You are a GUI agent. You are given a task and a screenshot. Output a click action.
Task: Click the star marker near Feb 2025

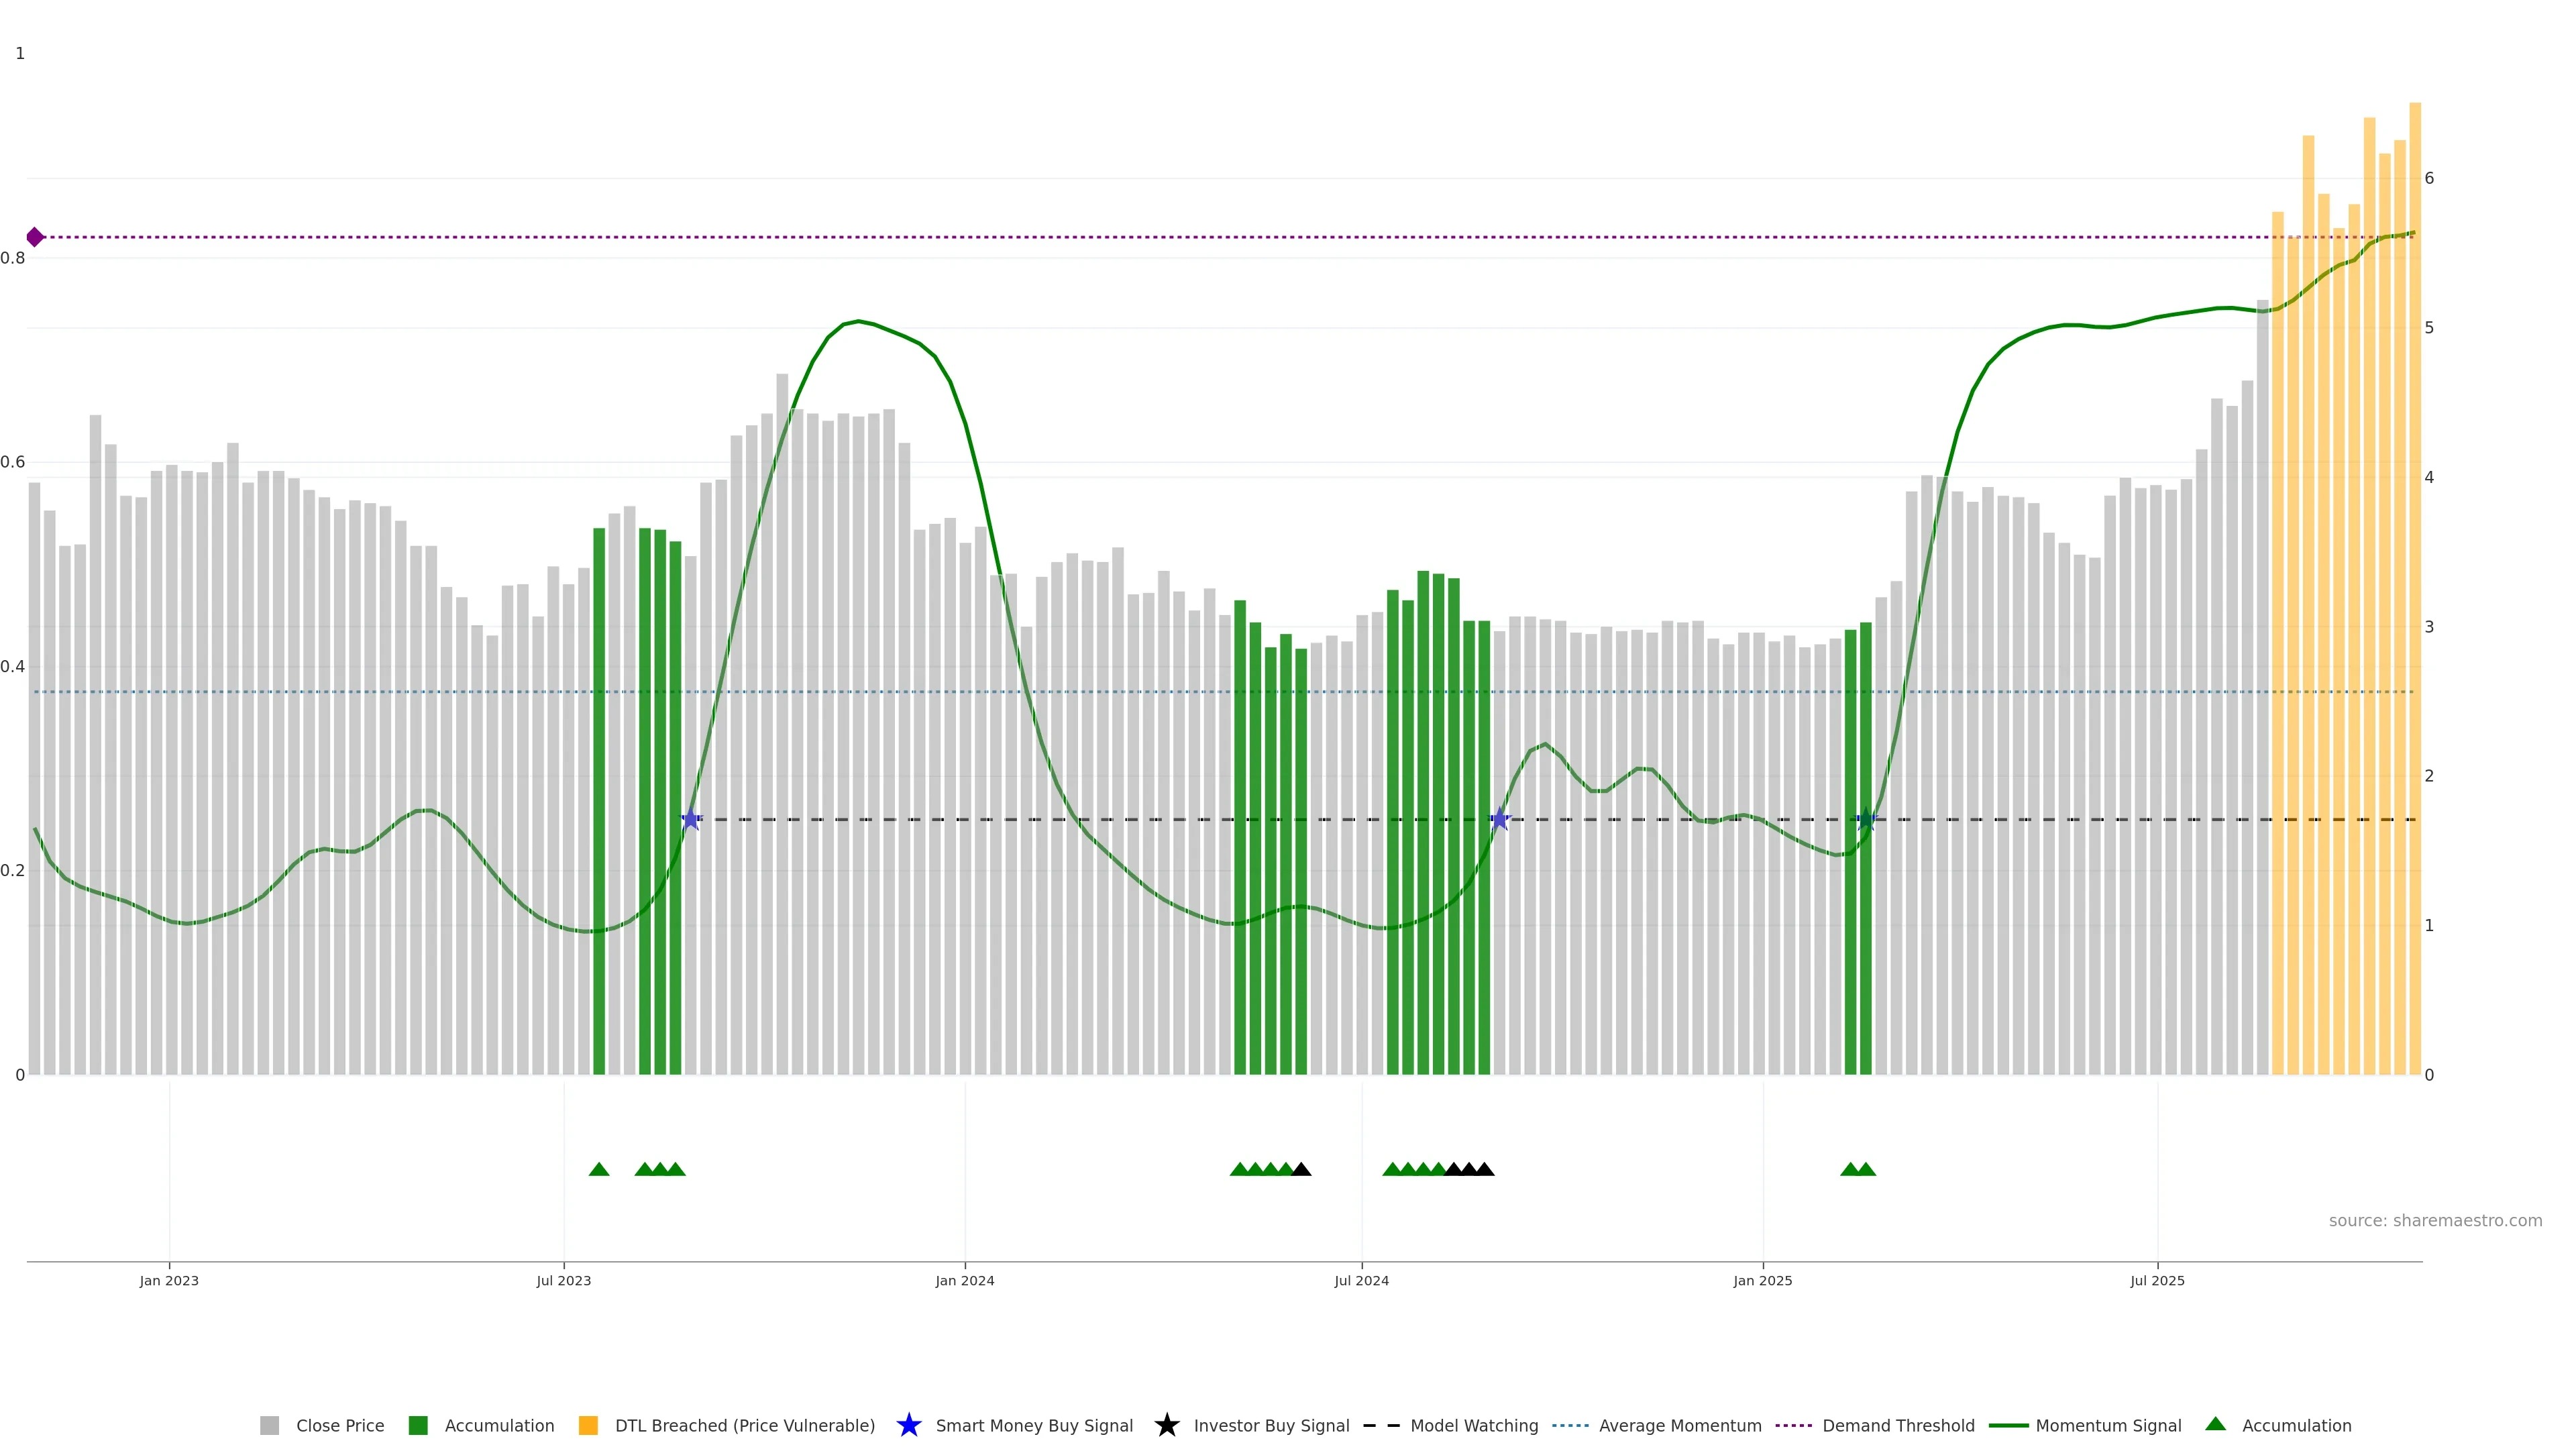(x=1865, y=819)
